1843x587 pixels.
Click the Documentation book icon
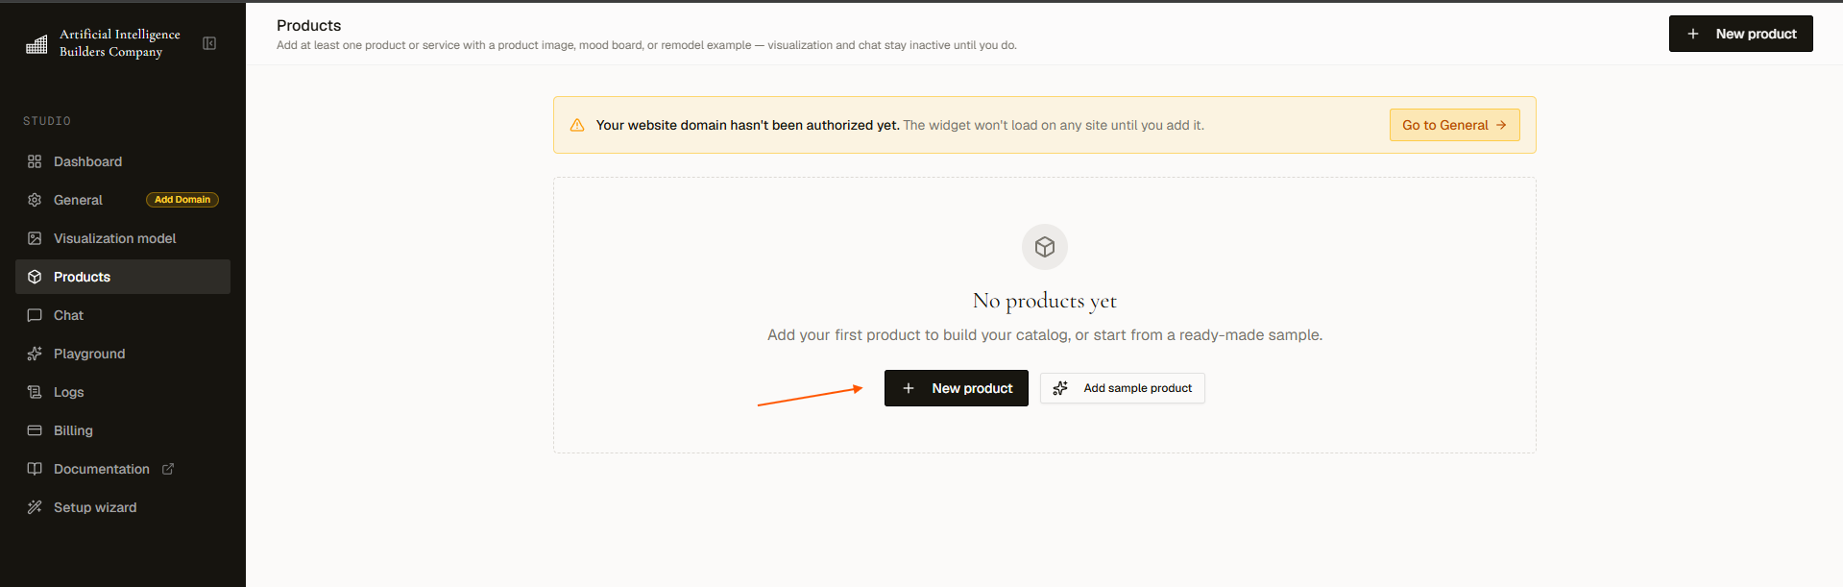point(35,469)
